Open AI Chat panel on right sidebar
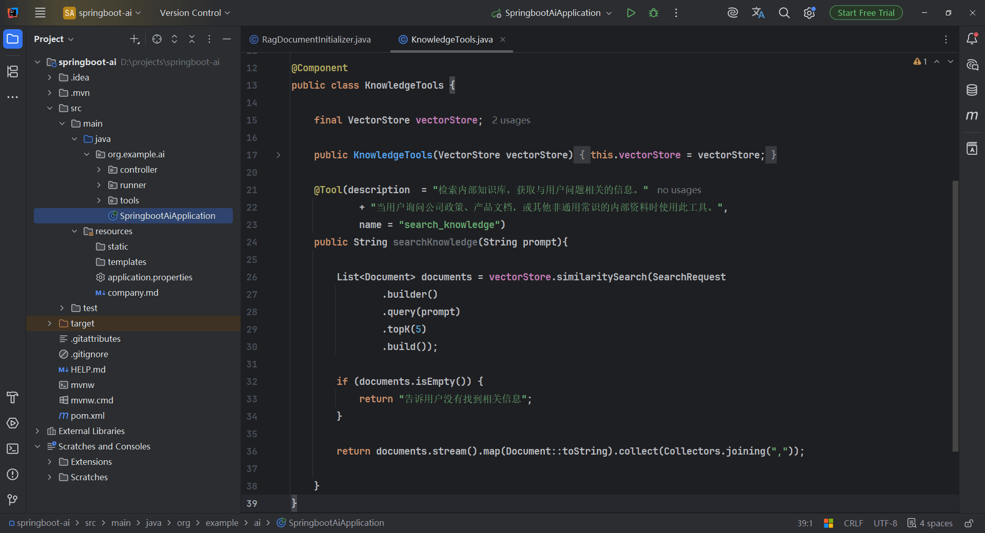Image resolution: width=985 pixels, height=533 pixels. coord(972,65)
